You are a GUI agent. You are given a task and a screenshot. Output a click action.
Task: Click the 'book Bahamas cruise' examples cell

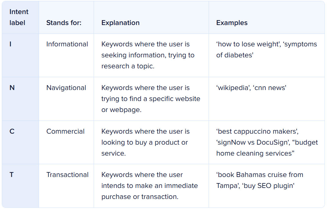tap(267, 186)
